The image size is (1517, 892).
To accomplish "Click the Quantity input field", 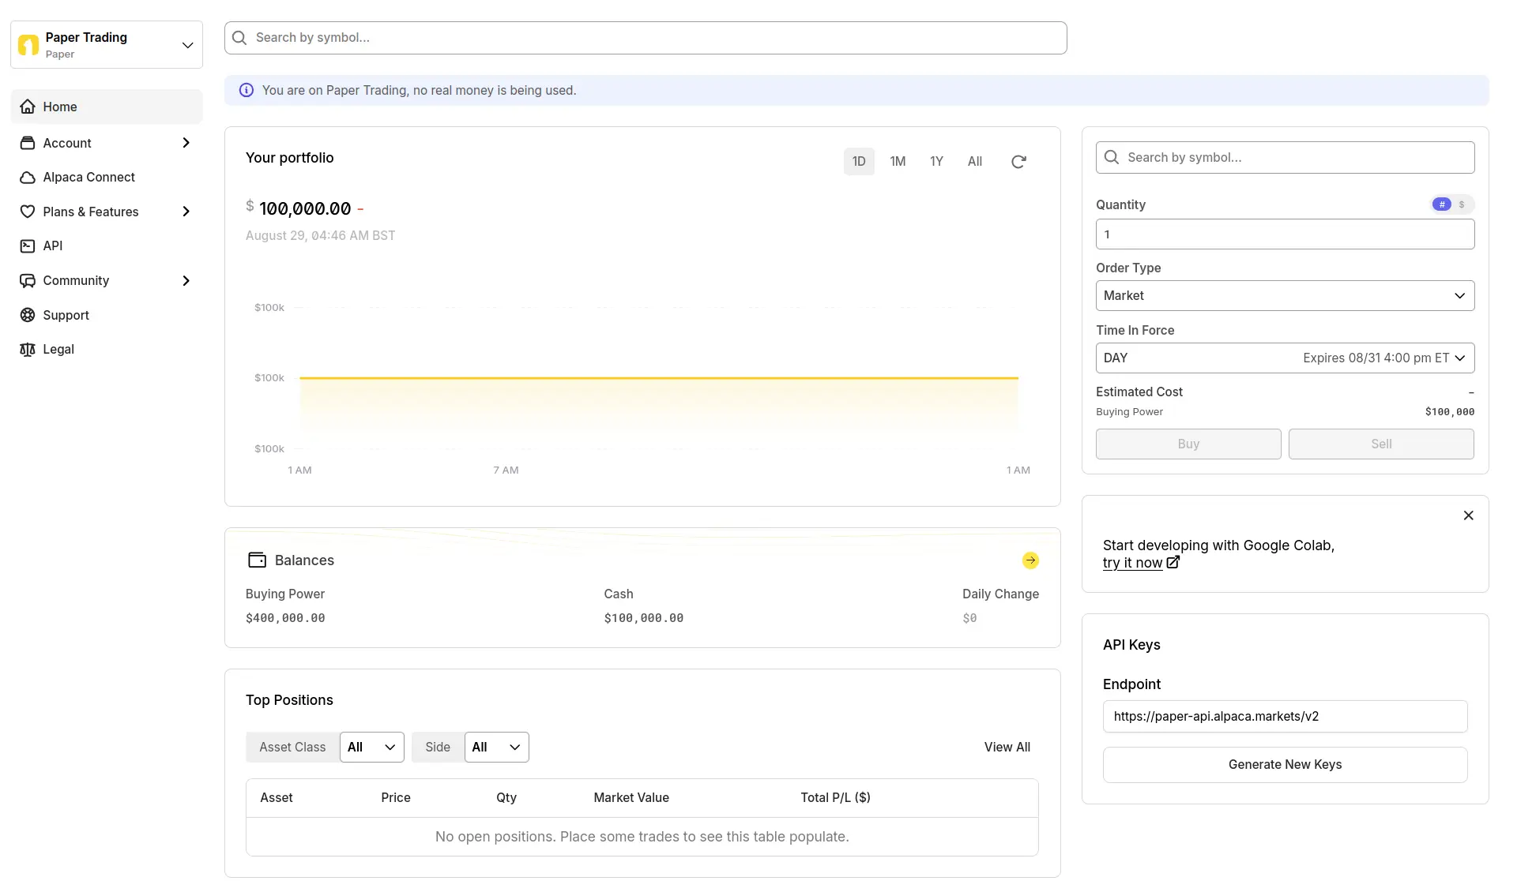I will pyautogui.click(x=1285, y=234).
